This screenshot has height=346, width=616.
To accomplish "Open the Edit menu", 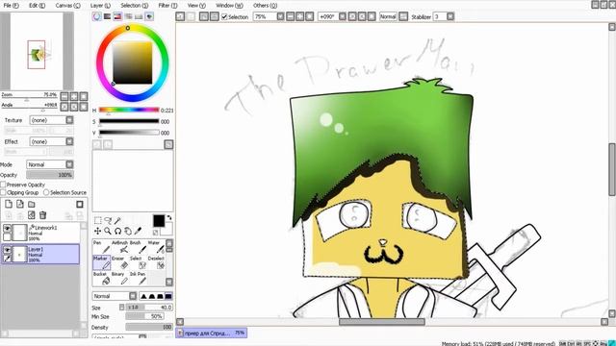I will 37,6.
